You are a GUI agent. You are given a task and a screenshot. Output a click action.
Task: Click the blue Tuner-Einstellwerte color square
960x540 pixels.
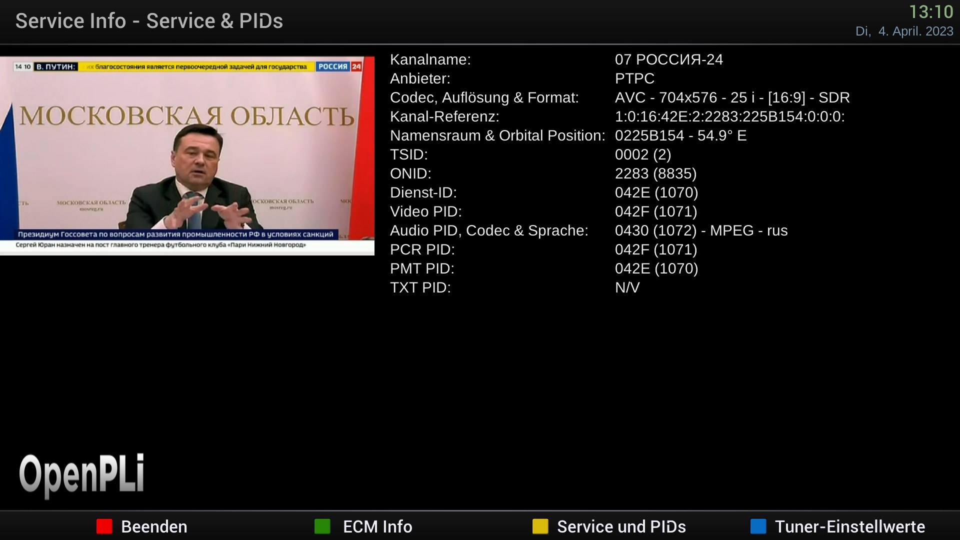[x=758, y=526]
